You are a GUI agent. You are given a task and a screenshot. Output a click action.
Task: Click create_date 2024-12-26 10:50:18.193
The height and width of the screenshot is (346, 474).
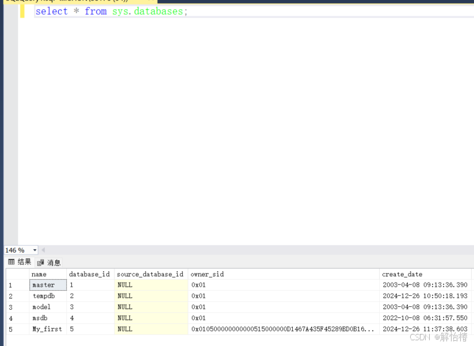[425, 296]
